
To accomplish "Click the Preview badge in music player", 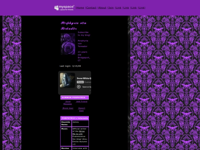I will click(x=80, y=82).
